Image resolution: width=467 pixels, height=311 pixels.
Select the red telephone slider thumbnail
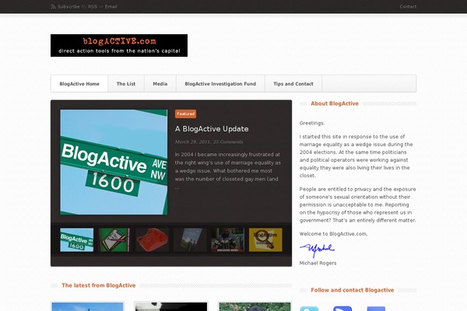point(153,240)
